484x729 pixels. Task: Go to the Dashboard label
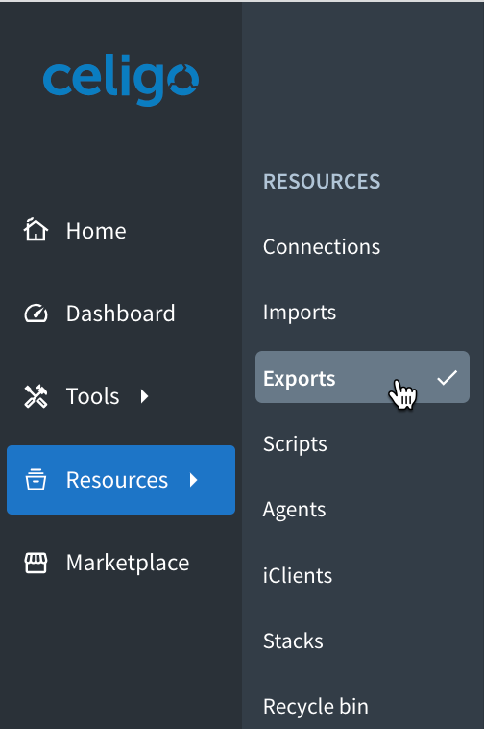(121, 314)
